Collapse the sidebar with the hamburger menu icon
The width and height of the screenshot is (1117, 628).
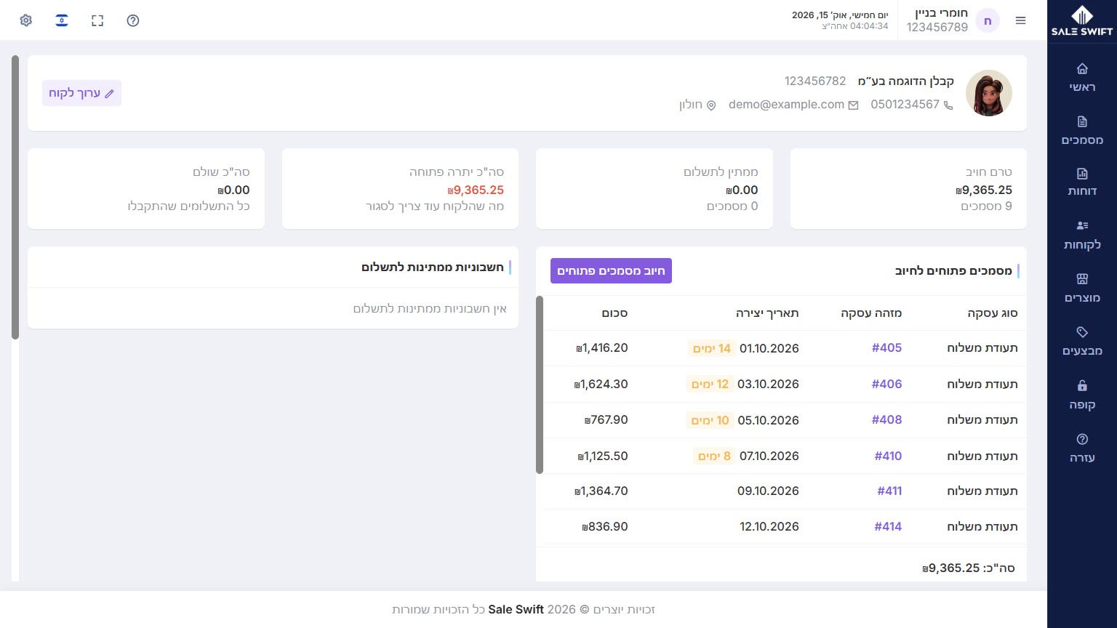[1021, 20]
